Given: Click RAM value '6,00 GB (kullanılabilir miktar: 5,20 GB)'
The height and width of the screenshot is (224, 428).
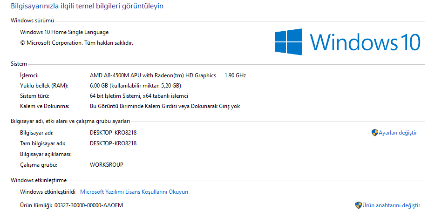Looking at the screenshot, I should pos(136,86).
